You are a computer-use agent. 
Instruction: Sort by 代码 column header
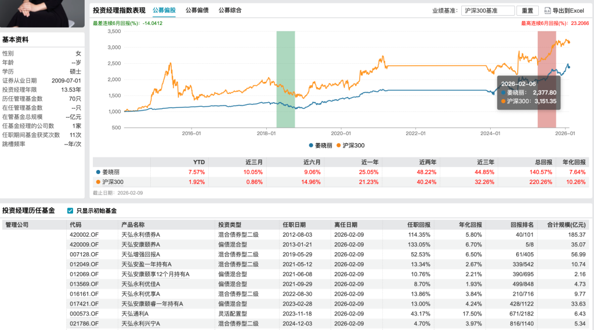tap(75, 224)
